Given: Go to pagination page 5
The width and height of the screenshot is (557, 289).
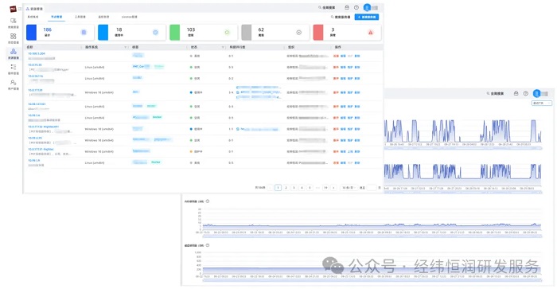Looking at the screenshot, I should pos(310,188).
